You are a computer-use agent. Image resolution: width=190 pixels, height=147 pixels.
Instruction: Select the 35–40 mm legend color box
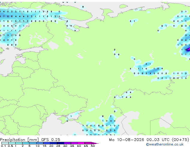(x=74, y=143)
